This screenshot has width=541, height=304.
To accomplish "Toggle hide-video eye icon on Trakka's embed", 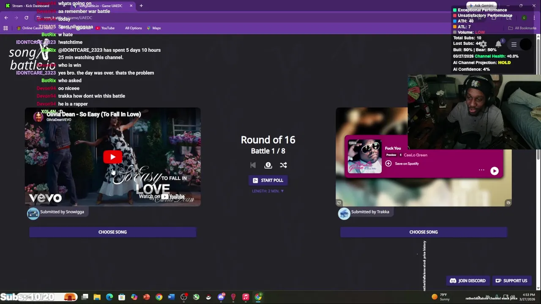I will [508, 203].
